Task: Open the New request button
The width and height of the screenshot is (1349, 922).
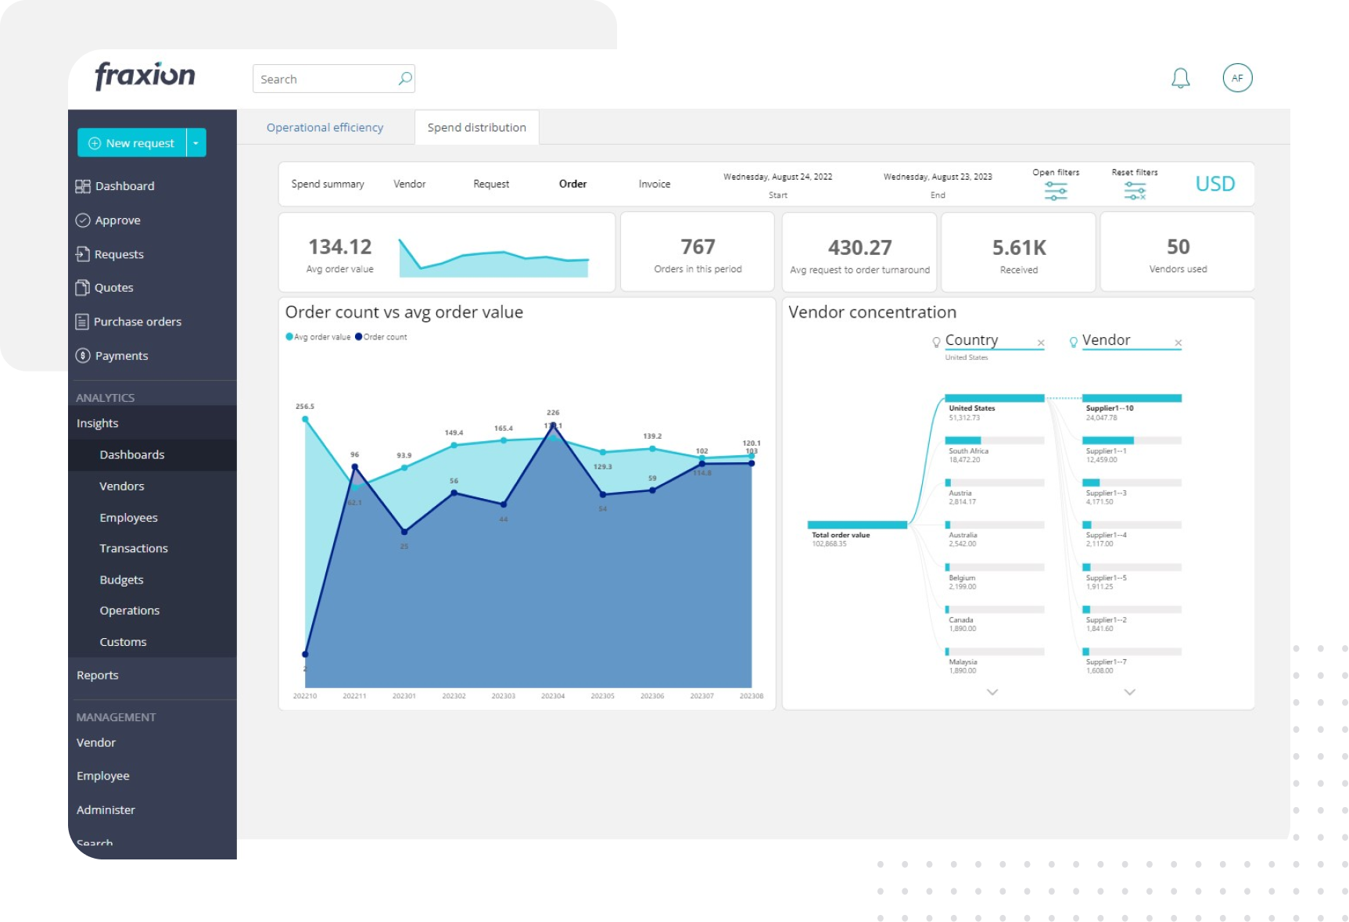Action: click(x=133, y=142)
